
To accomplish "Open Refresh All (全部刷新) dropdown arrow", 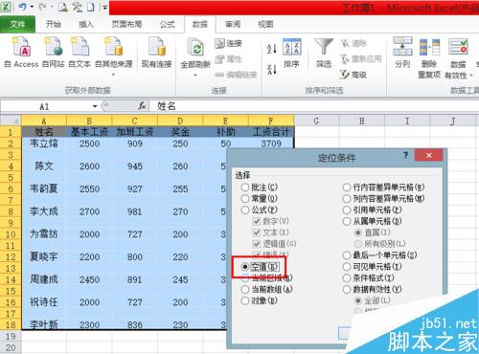I will (195, 76).
